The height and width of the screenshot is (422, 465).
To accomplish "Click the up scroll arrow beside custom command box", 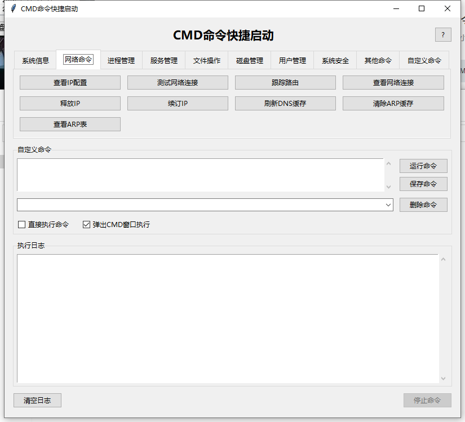I will click(389, 162).
